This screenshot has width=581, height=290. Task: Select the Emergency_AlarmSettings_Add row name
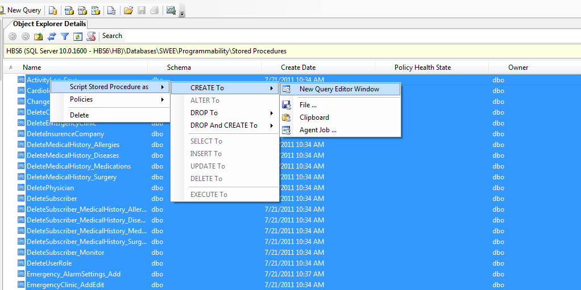tap(73, 274)
